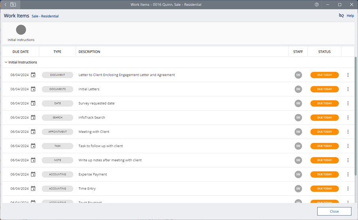Click the question mark help icon
The image size is (358, 220).
pos(317,4)
